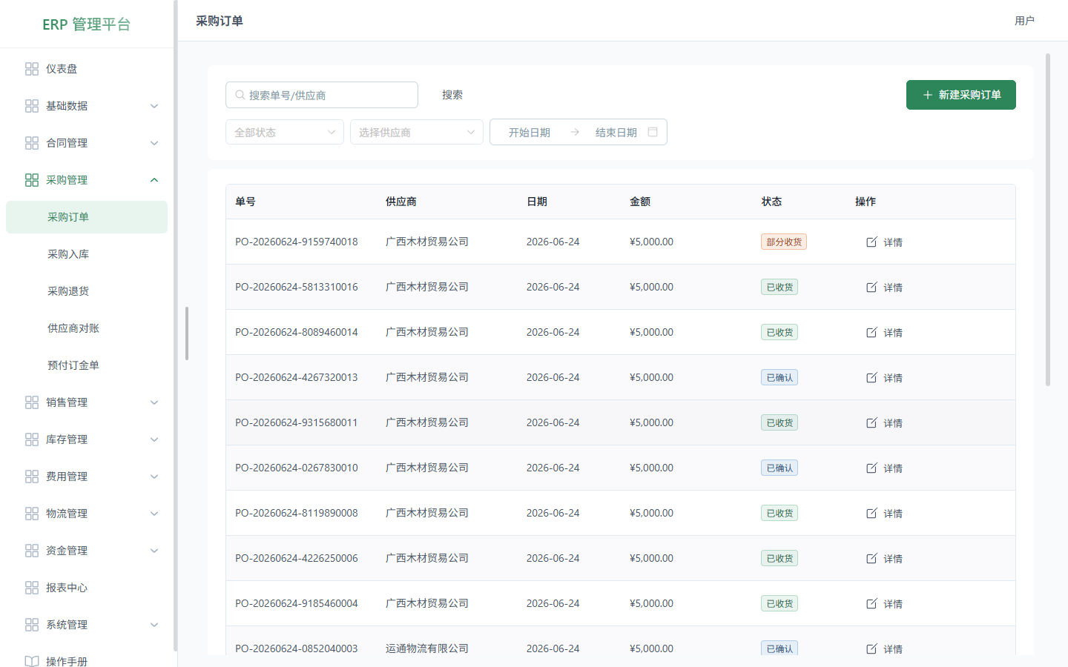Click the 销售管理 grid icon
The height and width of the screenshot is (667, 1068).
(32, 402)
